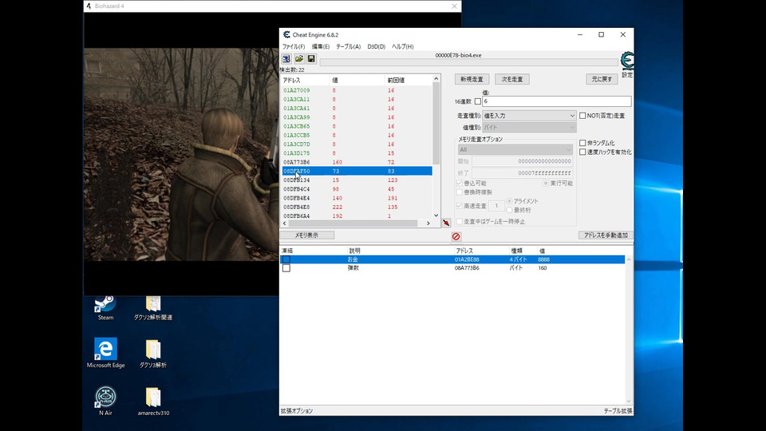Click the 次を走査 next scan button
766x431 pixels.
511,79
